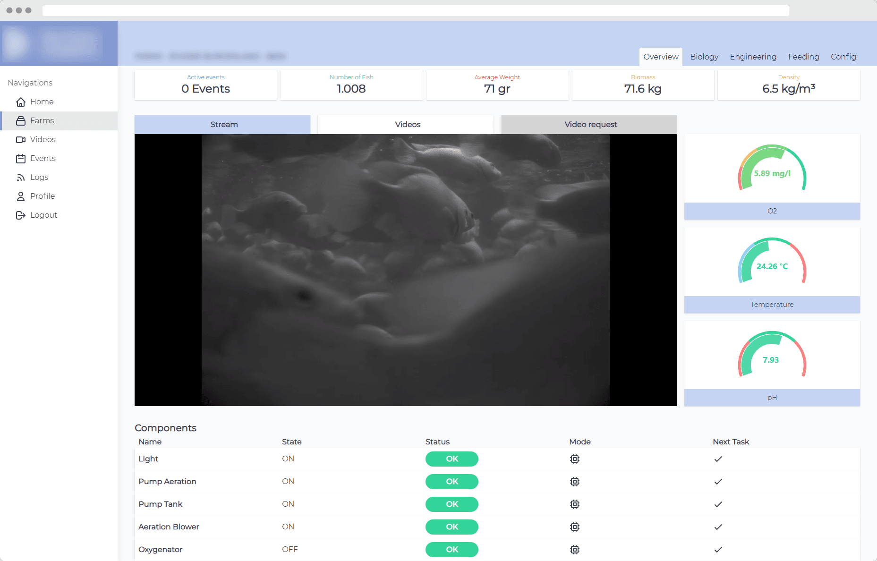This screenshot has width=877, height=561.
Task: Click the OK status for Light
Action: point(451,459)
